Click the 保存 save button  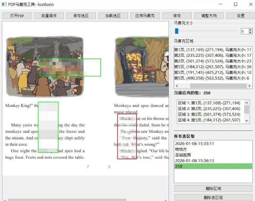[x=177, y=16]
